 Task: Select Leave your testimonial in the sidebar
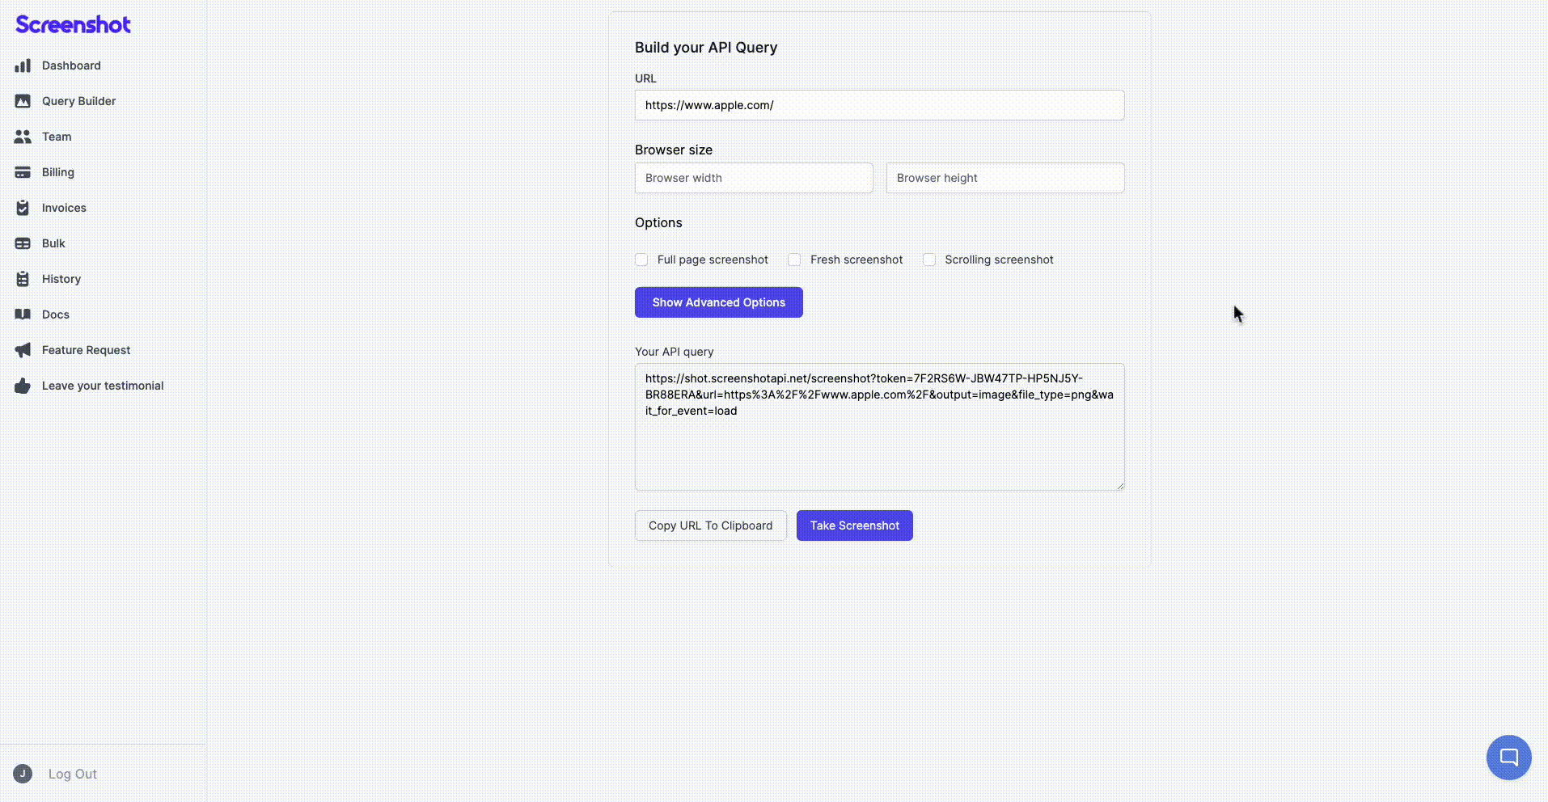pyautogui.click(x=103, y=386)
